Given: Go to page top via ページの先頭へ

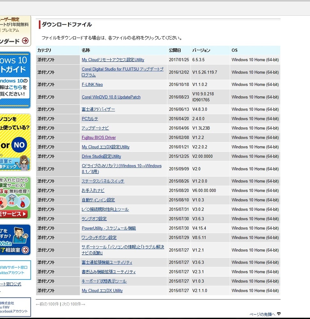Looking at the screenshot, I should (263, 314).
